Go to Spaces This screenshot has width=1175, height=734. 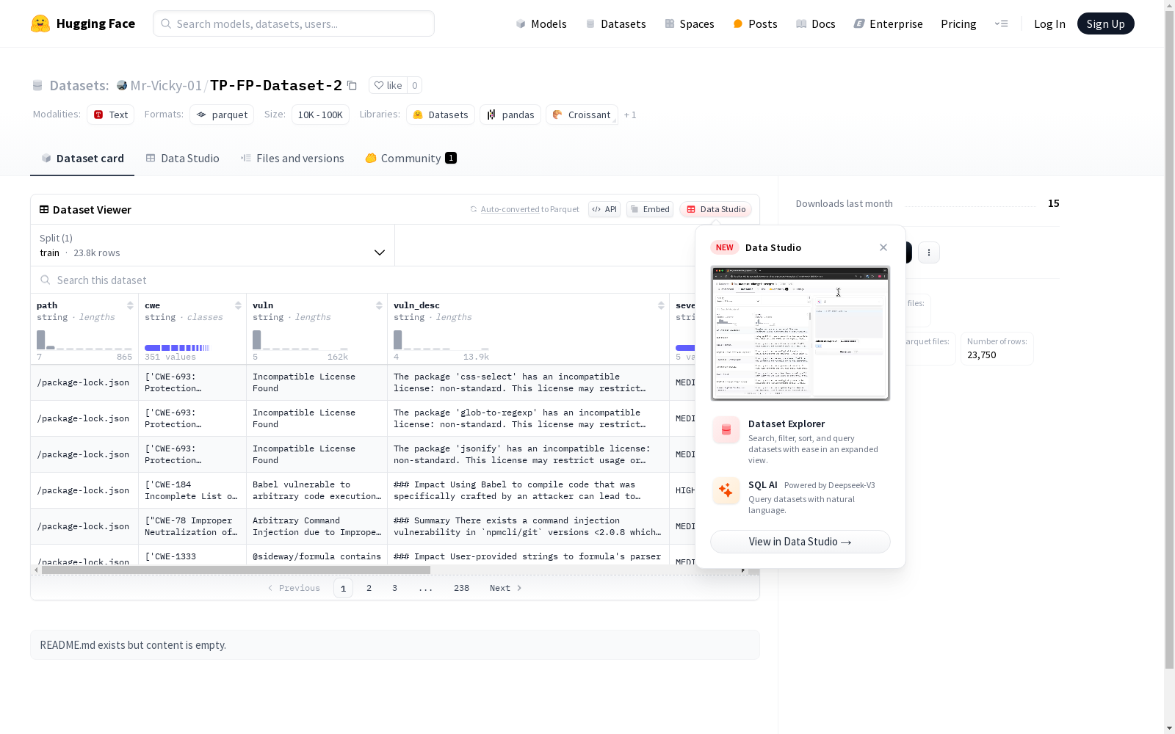(x=689, y=23)
